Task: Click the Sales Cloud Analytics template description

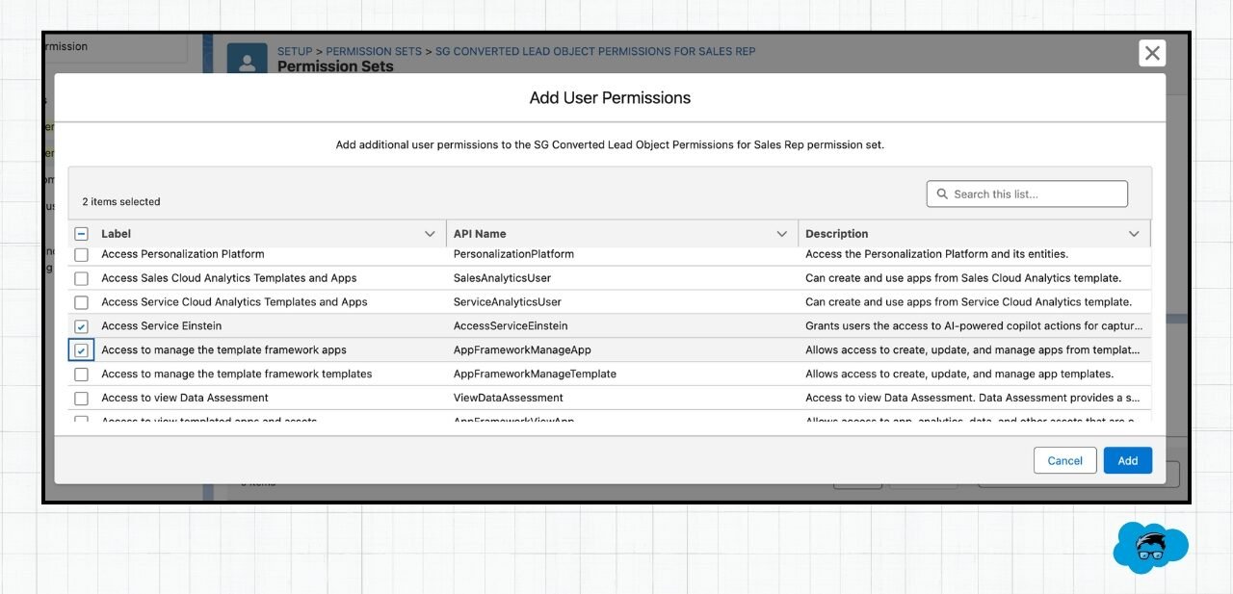Action: pyautogui.click(x=963, y=278)
